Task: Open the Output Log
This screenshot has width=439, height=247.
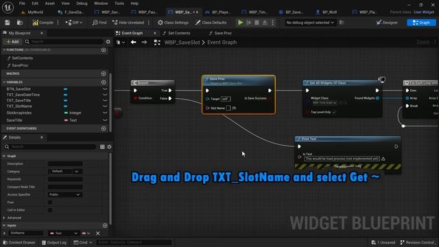Action: coord(54,242)
